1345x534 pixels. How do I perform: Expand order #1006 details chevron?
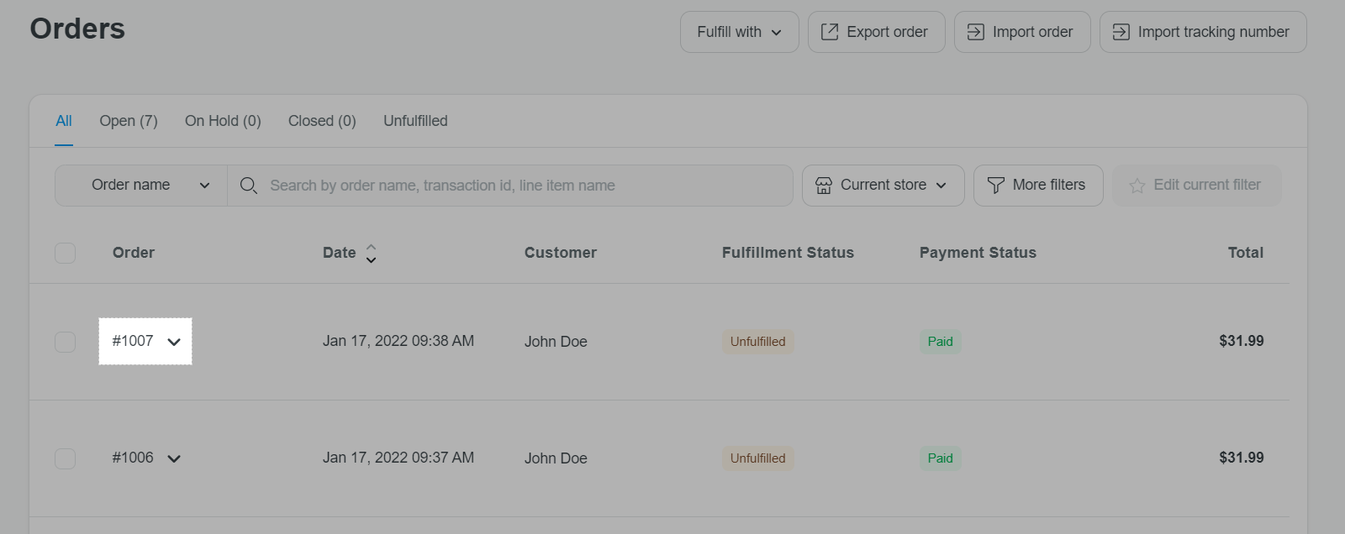[174, 458]
